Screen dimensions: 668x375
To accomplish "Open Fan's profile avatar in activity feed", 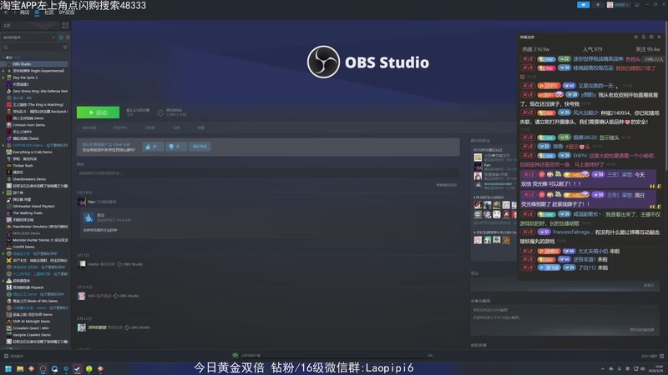I will pyautogui.click(x=81, y=202).
